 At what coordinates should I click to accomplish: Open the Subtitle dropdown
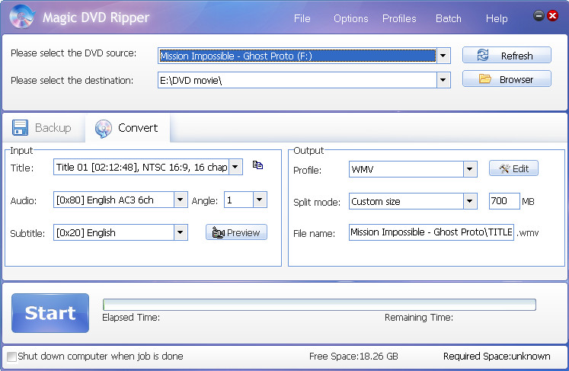pyautogui.click(x=181, y=232)
